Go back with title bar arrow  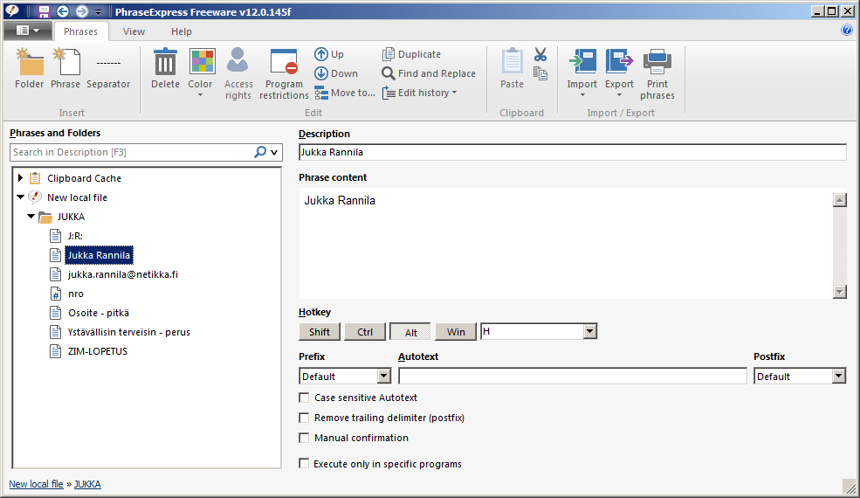click(x=63, y=11)
